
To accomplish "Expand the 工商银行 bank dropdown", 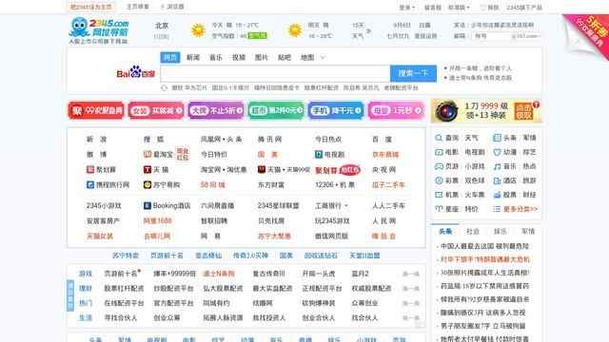I will coord(346,206).
